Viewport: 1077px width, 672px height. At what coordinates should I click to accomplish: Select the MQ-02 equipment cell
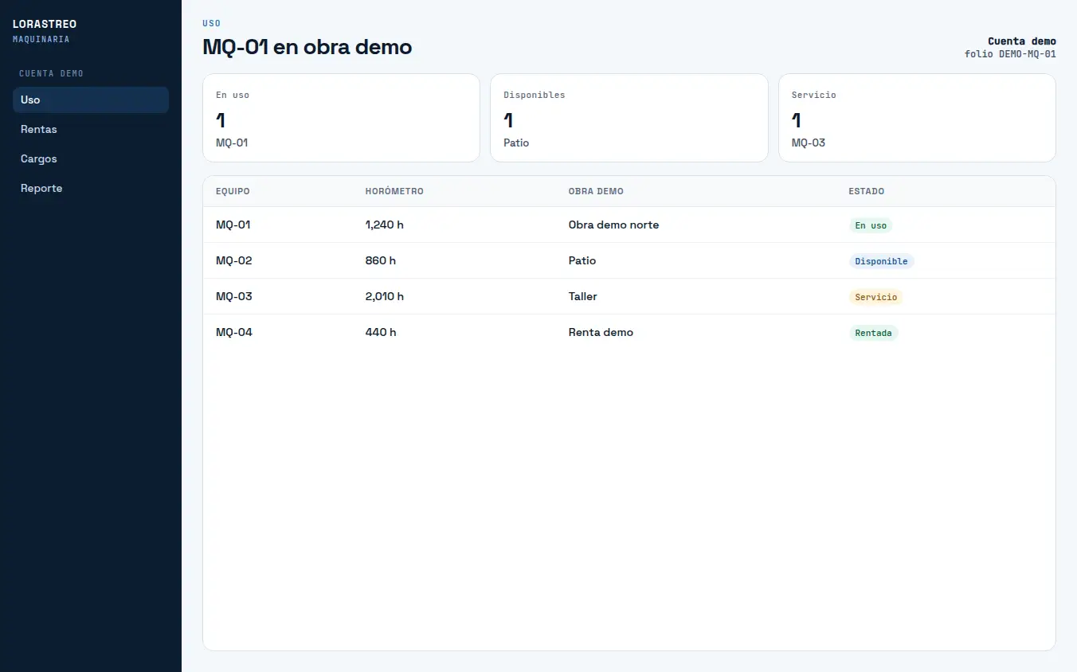point(234,260)
